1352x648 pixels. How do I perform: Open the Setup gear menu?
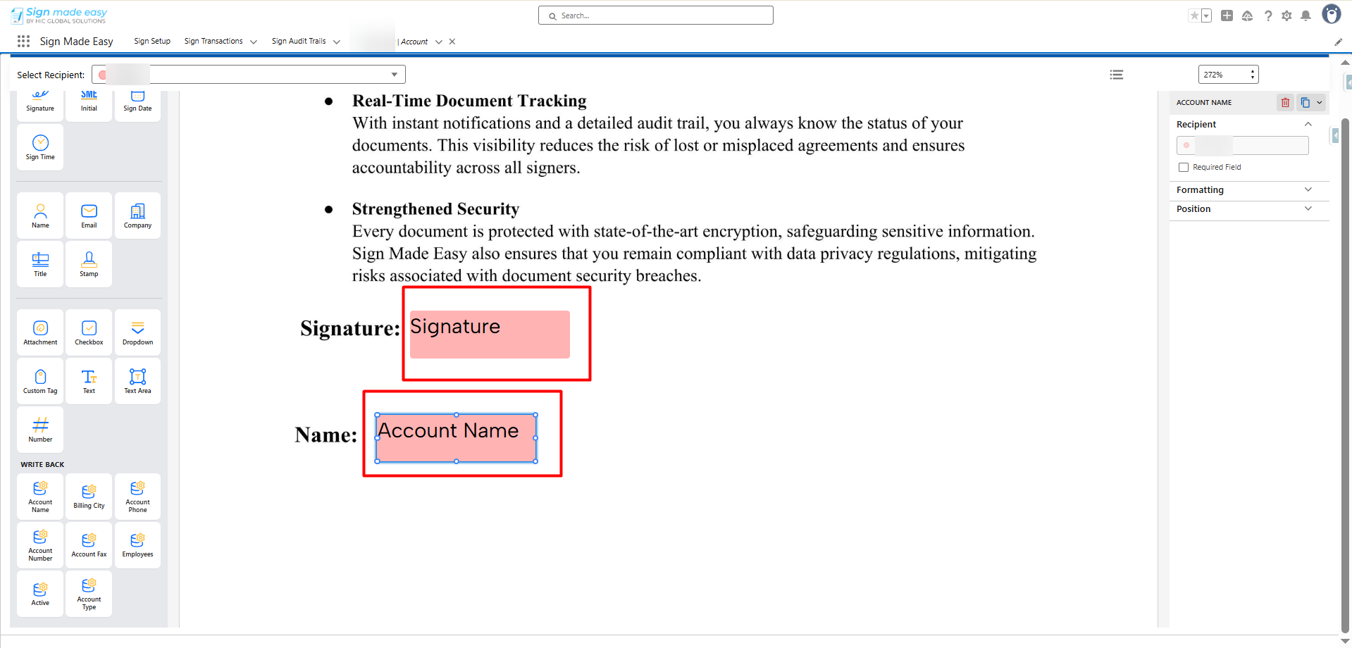(x=1286, y=15)
